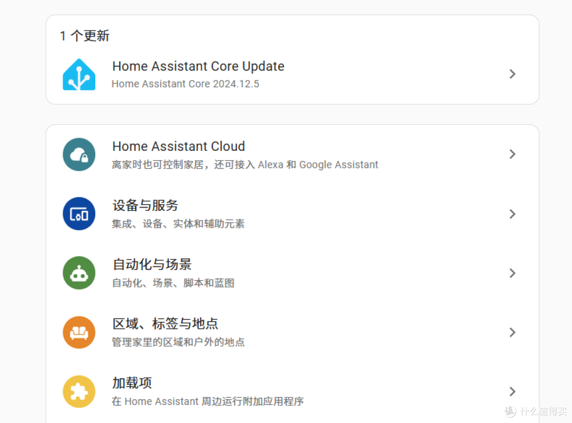This screenshot has height=423, width=572.
Task: Open chevron on 设备与服务 row
Action: (513, 214)
